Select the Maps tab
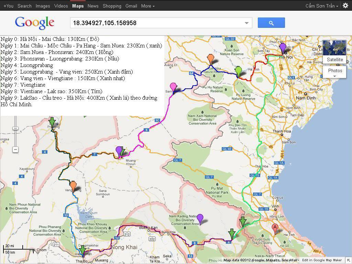The width and height of the screenshot is (352, 264). point(78,6)
